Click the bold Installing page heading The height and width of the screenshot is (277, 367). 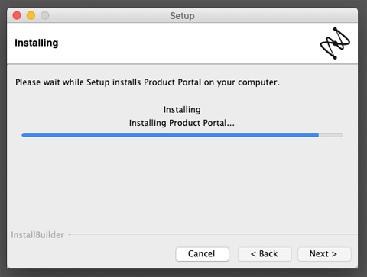click(37, 43)
